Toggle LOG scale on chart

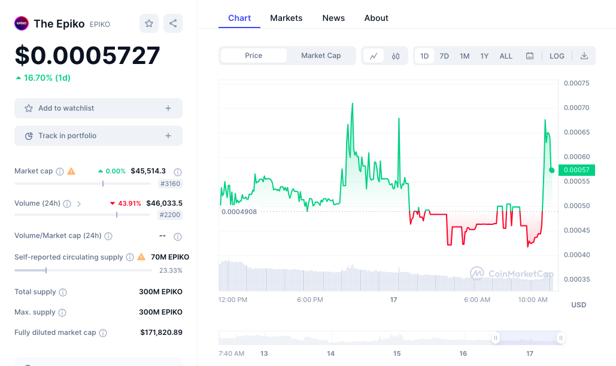click(557, 56)
